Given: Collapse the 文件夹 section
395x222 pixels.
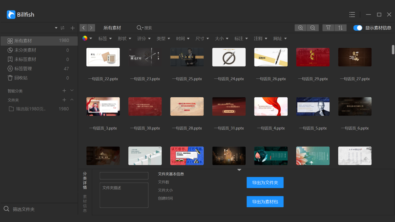Looking at the screenshot, I should (72, 100).
